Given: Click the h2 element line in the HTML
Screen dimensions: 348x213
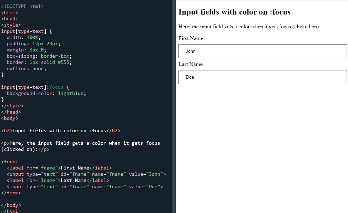Looking at the screenshot, I should point(60,130).
